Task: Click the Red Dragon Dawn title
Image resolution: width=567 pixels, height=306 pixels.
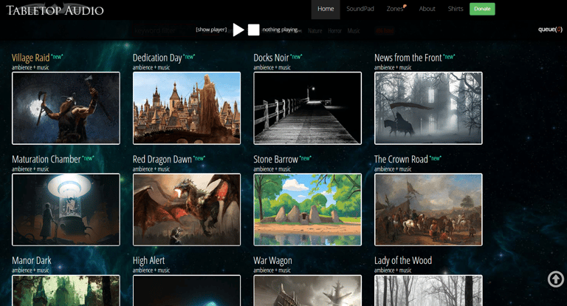Action: (162, 160)
